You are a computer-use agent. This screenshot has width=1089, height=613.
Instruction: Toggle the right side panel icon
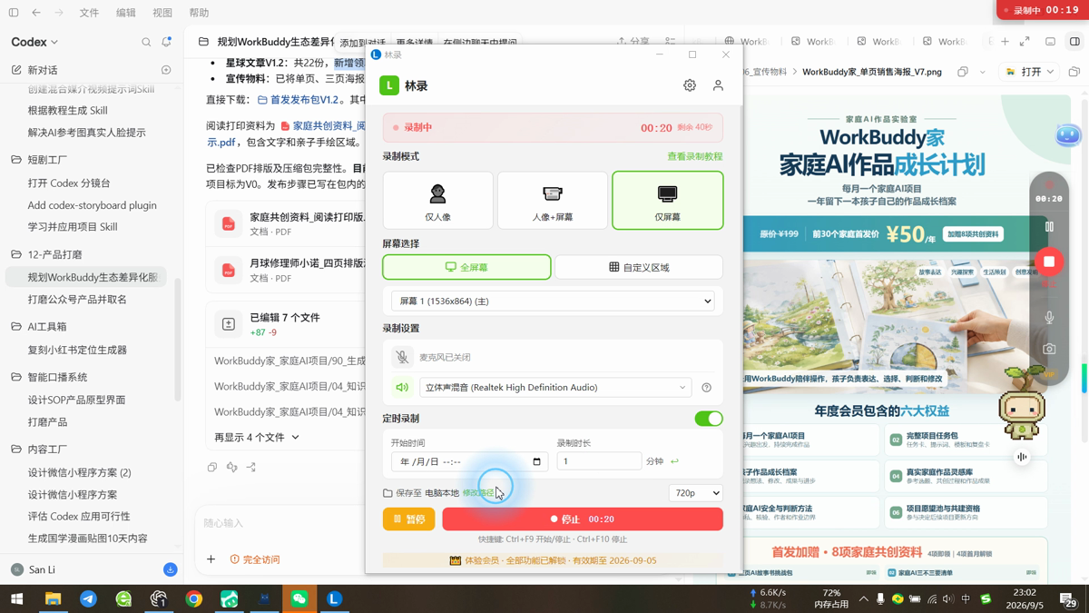1074,42
